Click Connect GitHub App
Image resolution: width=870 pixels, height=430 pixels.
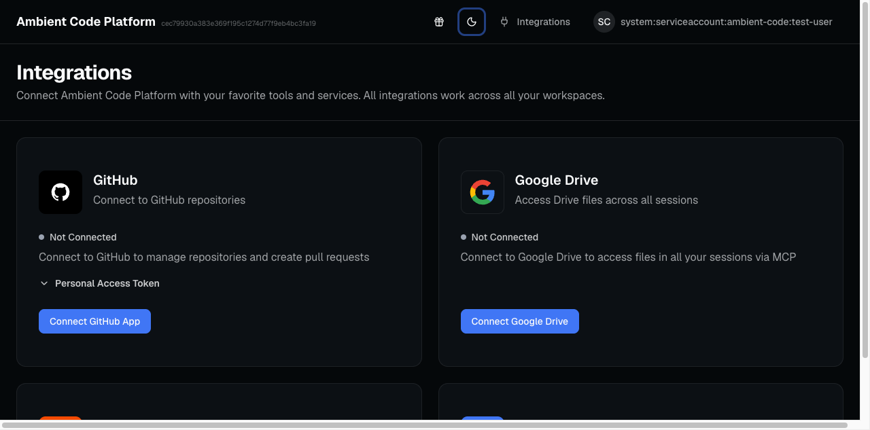click(x=94, y=321)
